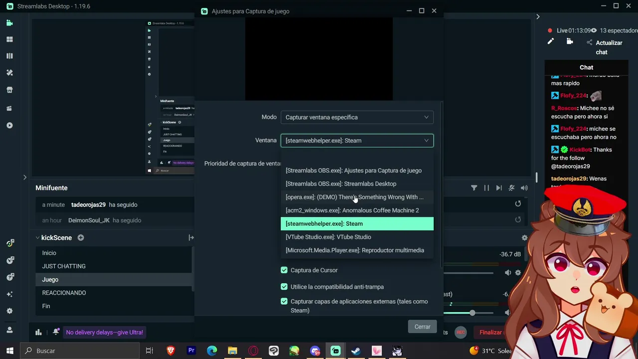Image resolution: width=638 pixels, height=359 pixels.
Task: Open stream stats bar chart icon
Action: [x=38, y=332]
